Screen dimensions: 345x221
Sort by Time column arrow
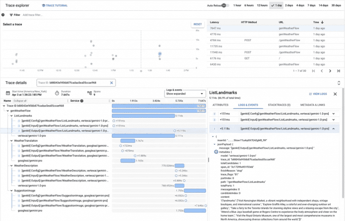pyautogui.click(x=323, y=22)
